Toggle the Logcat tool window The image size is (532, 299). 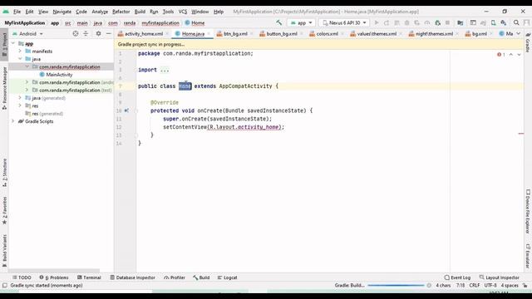tap(227, 277)
